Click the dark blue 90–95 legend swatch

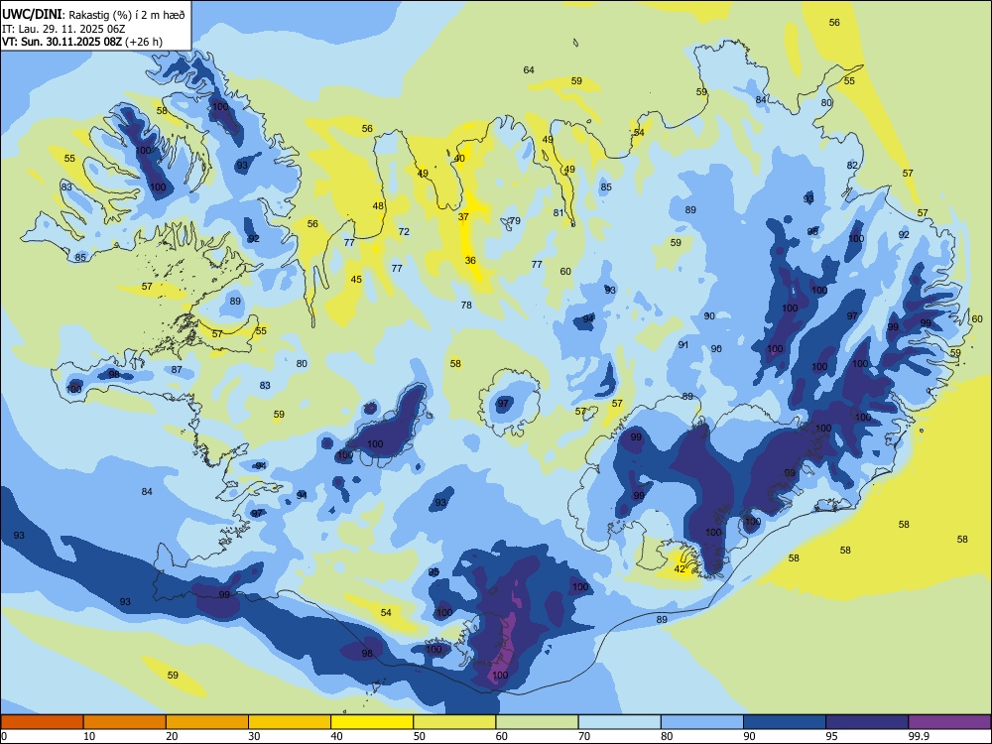click(785, 722)
